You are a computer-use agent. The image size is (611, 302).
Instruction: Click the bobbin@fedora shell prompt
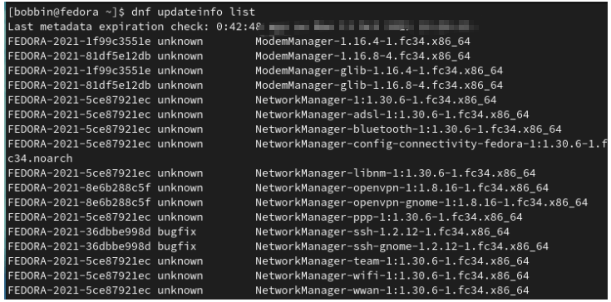point(67,12)
